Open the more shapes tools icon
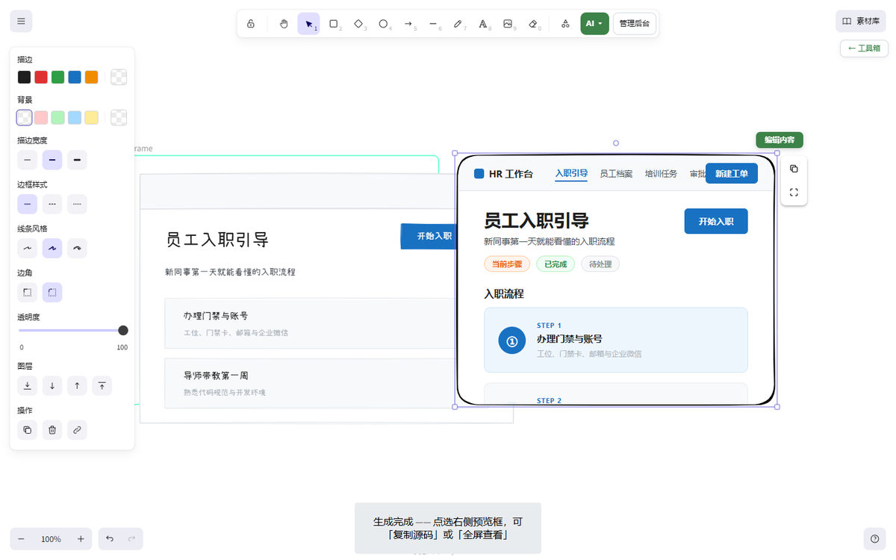 click(565, 24)
